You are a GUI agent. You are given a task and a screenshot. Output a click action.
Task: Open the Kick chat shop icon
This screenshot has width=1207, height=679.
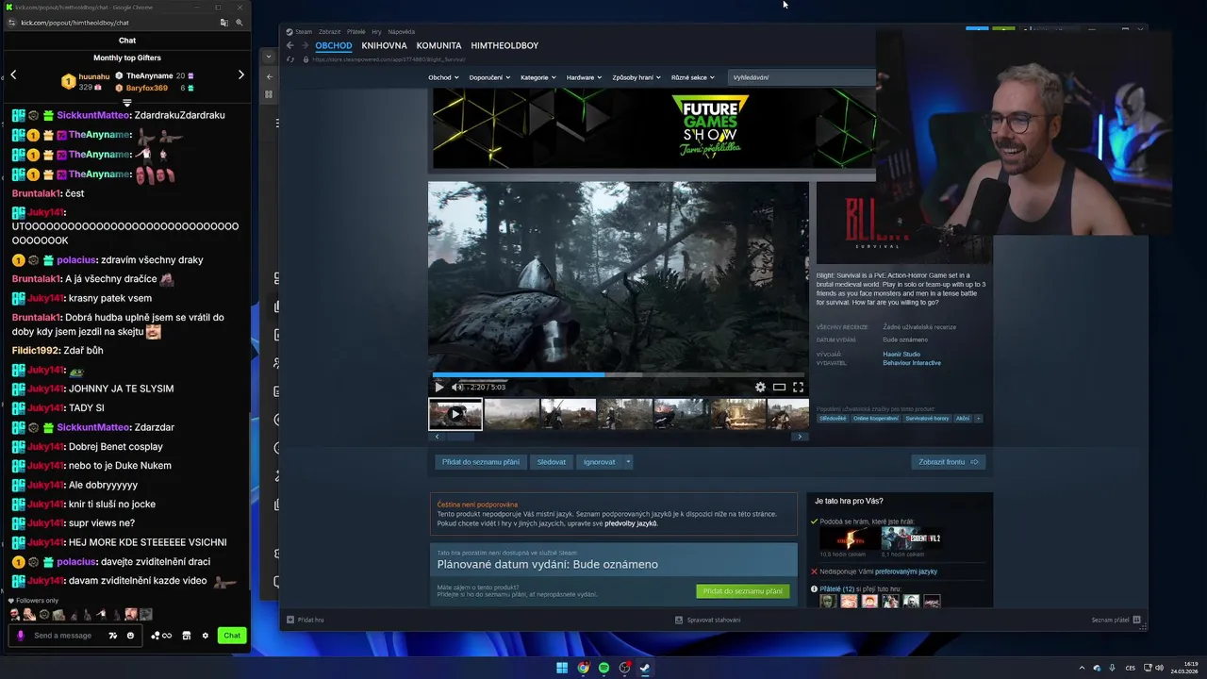tap(187, 636)
